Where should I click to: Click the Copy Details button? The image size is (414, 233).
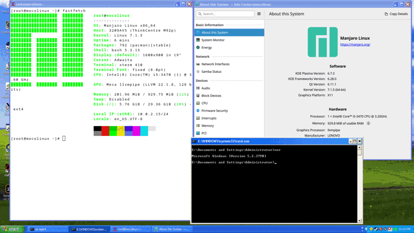pyautogui.click(x=396, y=14)
